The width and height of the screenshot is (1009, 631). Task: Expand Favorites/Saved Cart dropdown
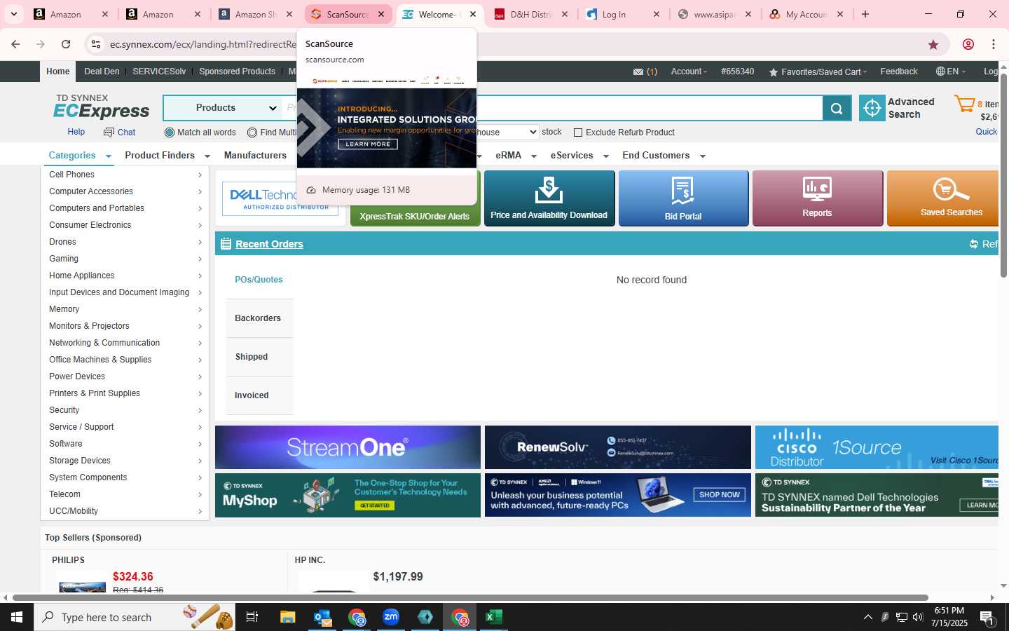click(x=818, y=72)
